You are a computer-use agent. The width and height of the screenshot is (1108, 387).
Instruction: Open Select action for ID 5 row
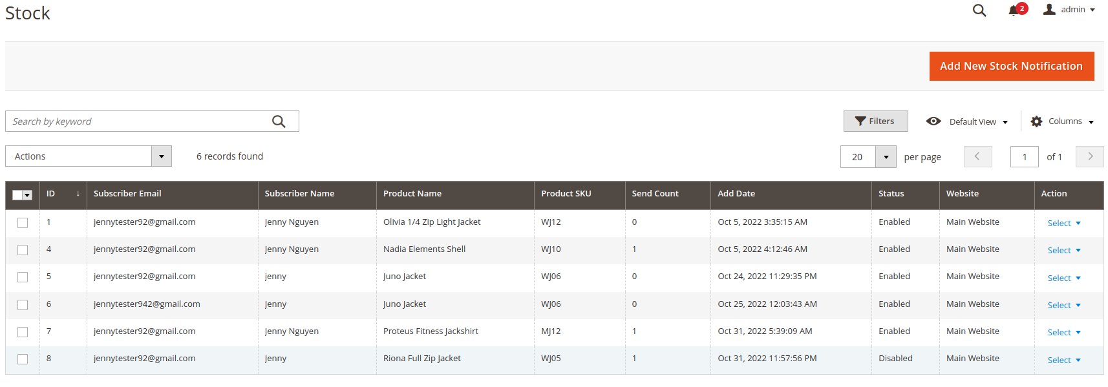(1063, 278)
